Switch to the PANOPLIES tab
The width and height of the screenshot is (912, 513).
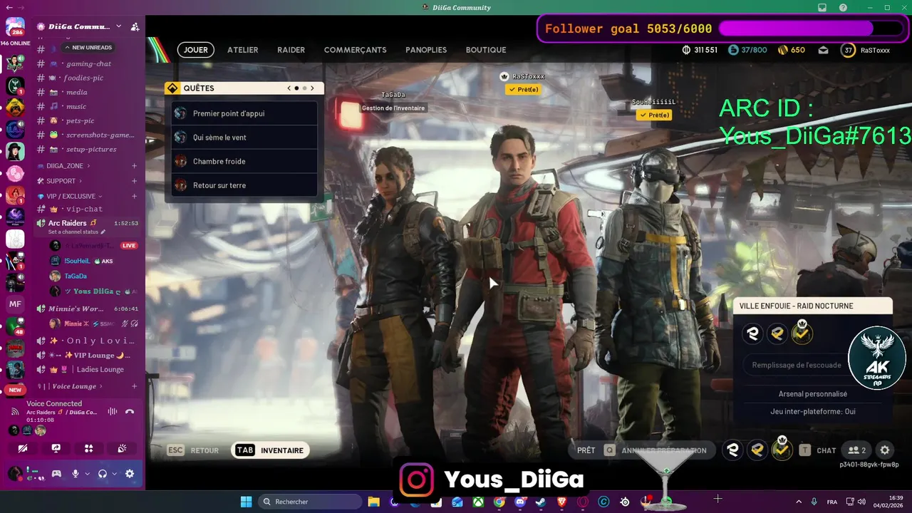(426, 50)
